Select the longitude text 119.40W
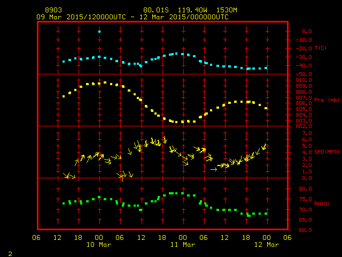 coord(192,10)
